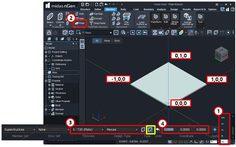Open the Results ribbon tab
The width and height of the screenshot is (236, 147).
(187, 9)
